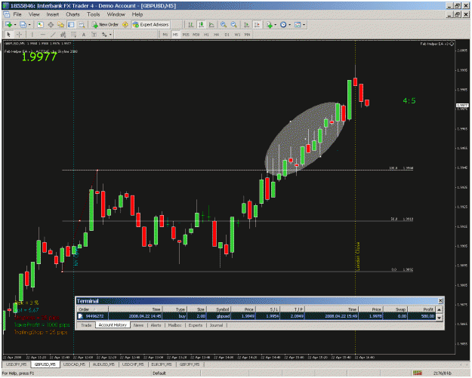472x378 pixels.
Task: Switch timeframe to H4
Action: 217,35
